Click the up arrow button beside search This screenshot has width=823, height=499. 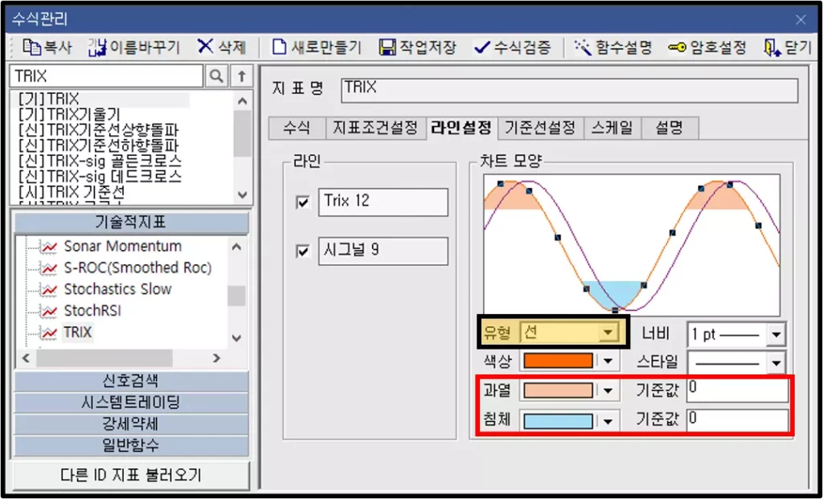coord(241,76)
